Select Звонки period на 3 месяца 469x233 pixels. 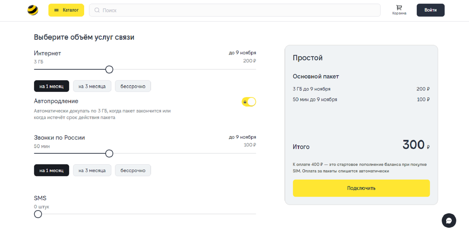pos(92,170)
